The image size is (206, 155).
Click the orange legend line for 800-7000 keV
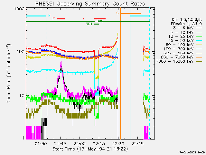pyautogui.click(x=199, y=57)
